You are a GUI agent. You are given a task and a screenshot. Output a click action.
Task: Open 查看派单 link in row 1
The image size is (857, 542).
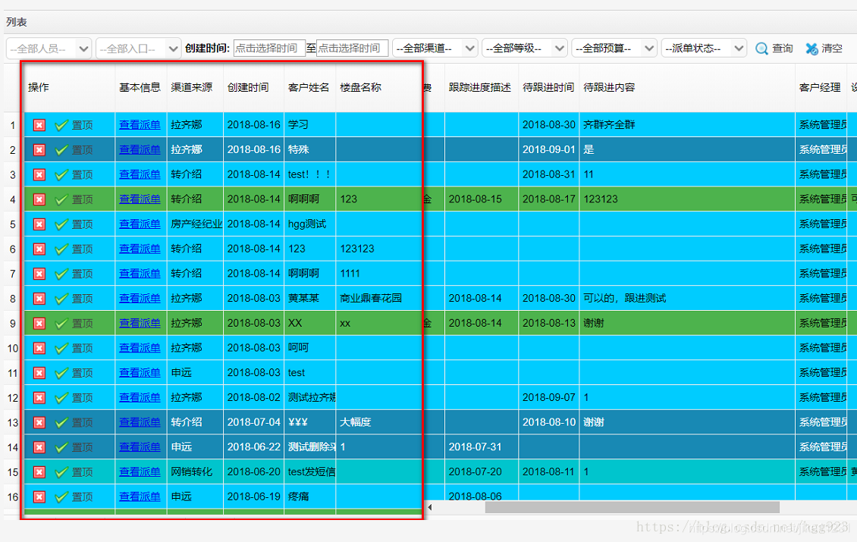140,124
